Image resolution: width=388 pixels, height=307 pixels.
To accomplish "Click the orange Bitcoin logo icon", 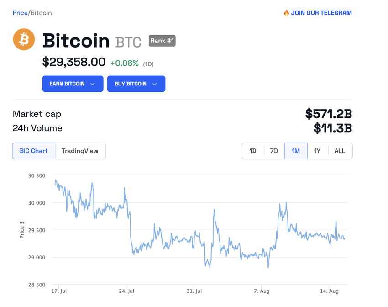I will [x=24, y=39].
